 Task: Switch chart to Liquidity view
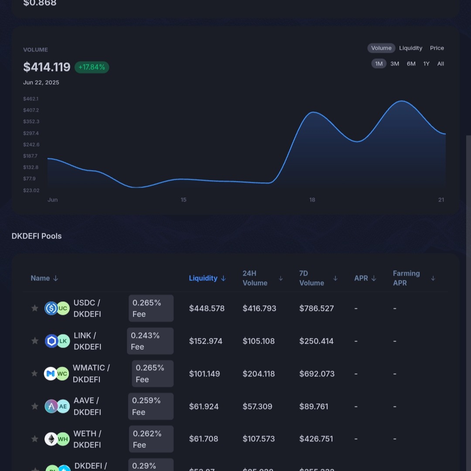(411, 48)
